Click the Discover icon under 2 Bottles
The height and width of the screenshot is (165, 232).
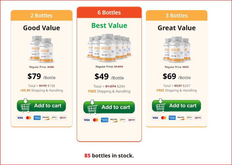pos(46,118)
